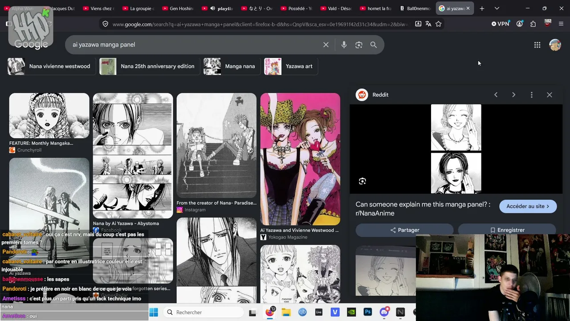Click the install app icon in address bar

[x=418, y=24]
